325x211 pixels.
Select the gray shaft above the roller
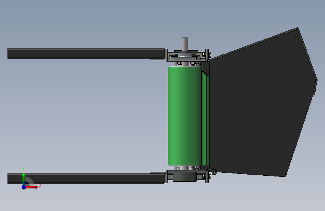click(185, 44)
